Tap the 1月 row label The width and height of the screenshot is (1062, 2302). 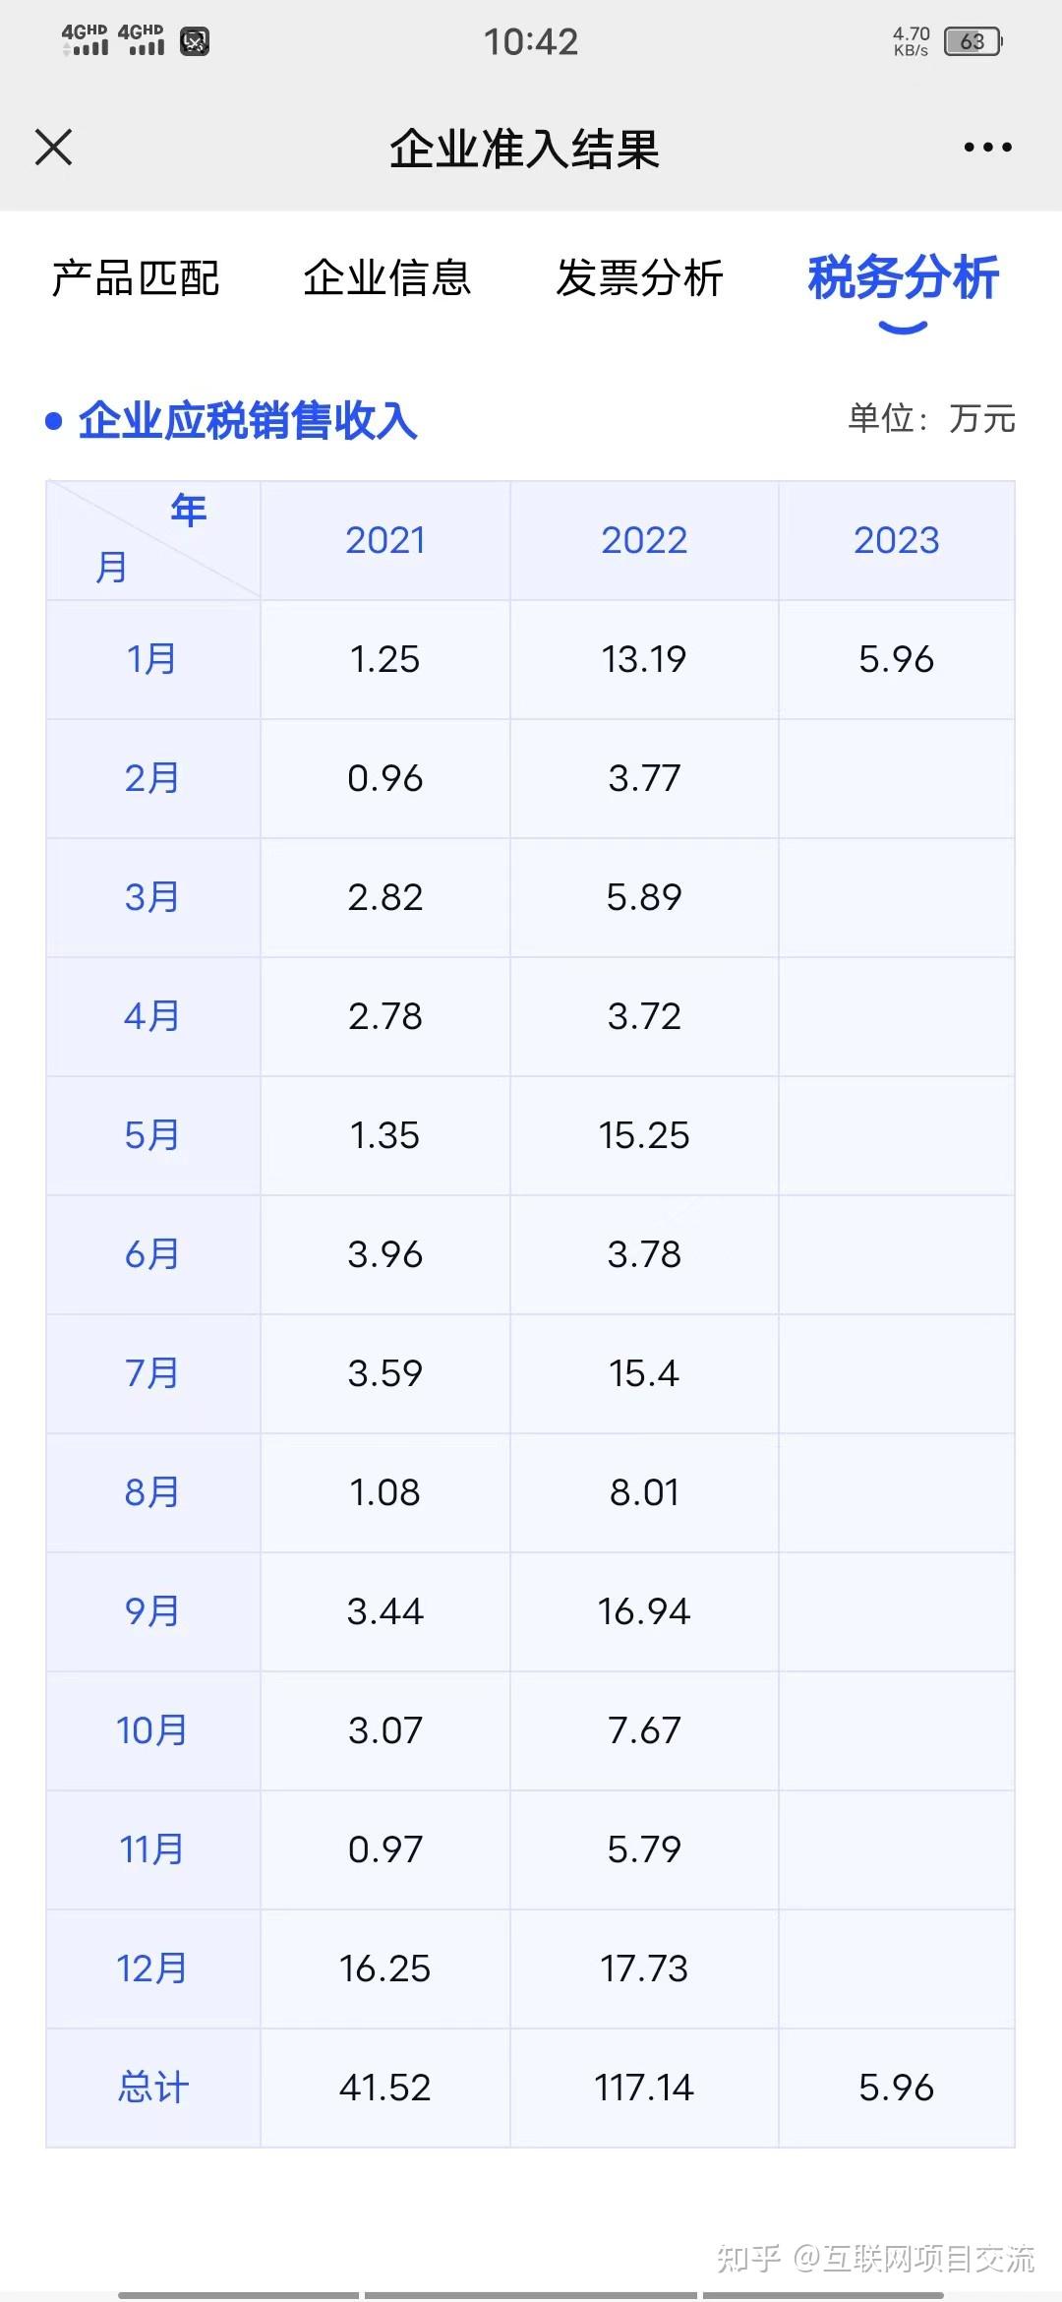[x=151, y=659]
